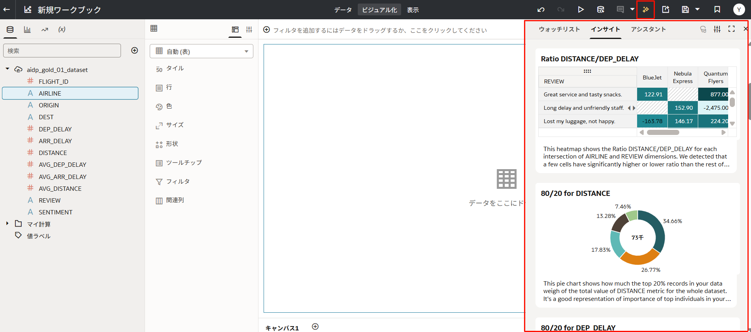Click the キャンバス1 canvas tab

click(x=282, y=328)
